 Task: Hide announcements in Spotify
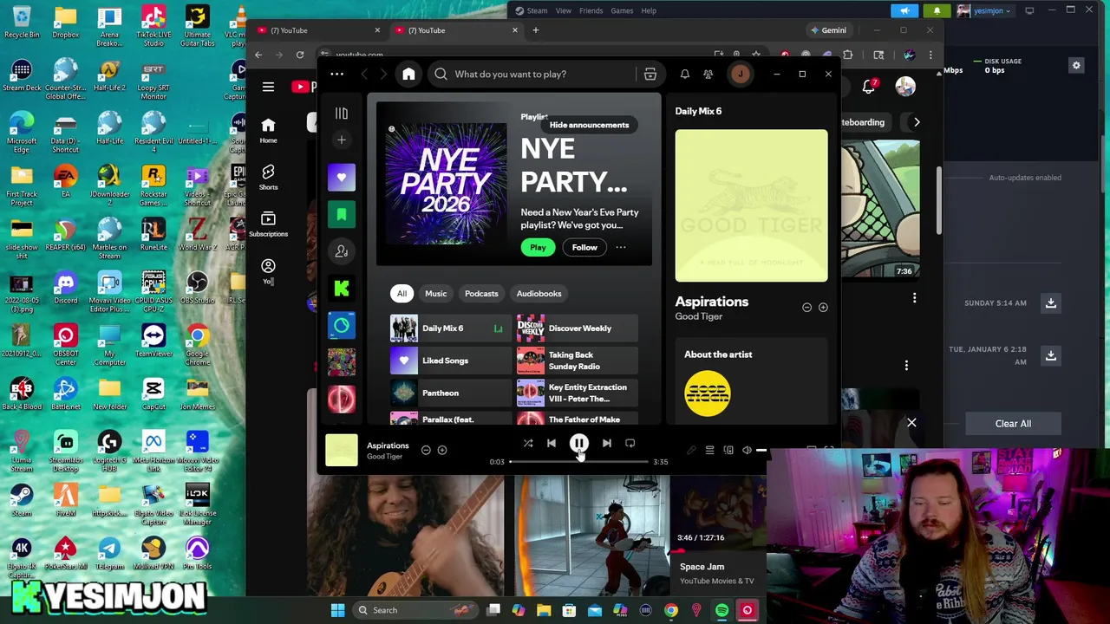click(589, 125)
